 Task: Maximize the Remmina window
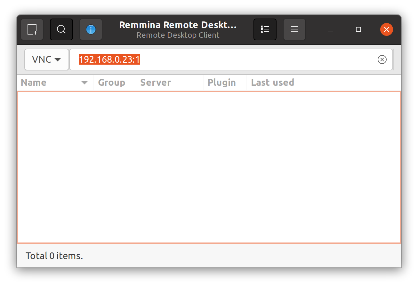[358, 29]
